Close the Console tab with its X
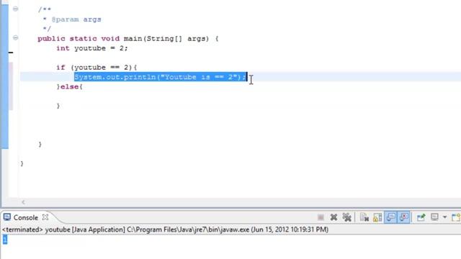This screenshot has height=259, width=461. click(45, 217)
